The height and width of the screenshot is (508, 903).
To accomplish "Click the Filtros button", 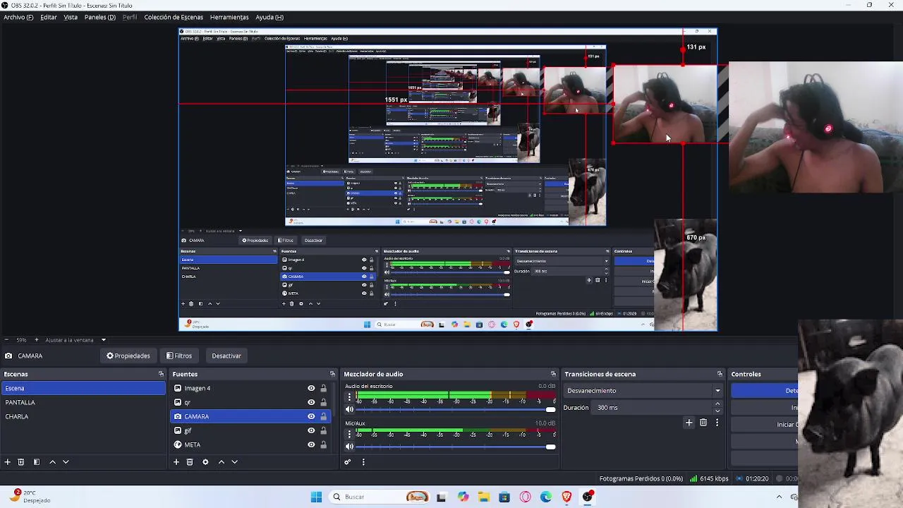I will click(x=179, y=356).
